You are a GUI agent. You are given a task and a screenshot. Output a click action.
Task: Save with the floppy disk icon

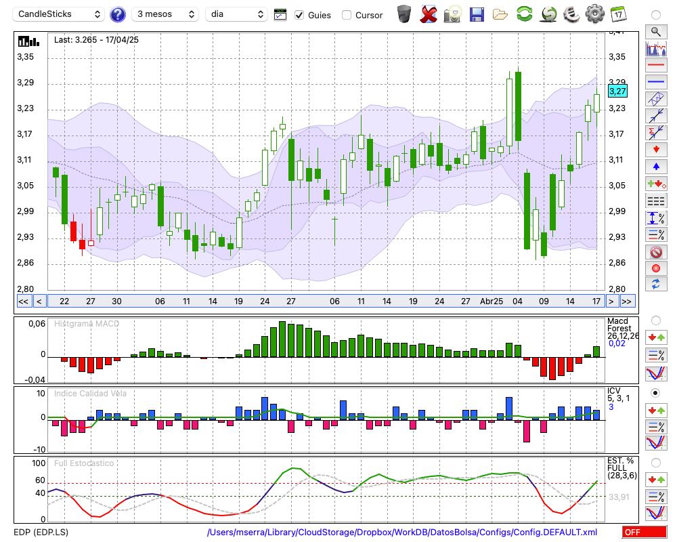tap(477, 14)
